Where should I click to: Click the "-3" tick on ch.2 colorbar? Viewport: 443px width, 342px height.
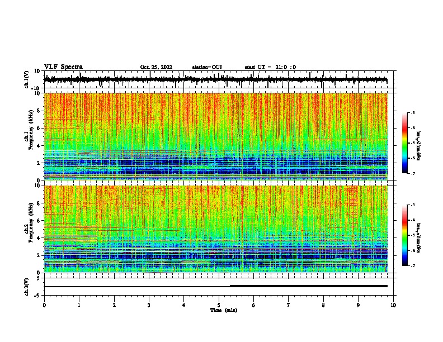click(412, 205)
